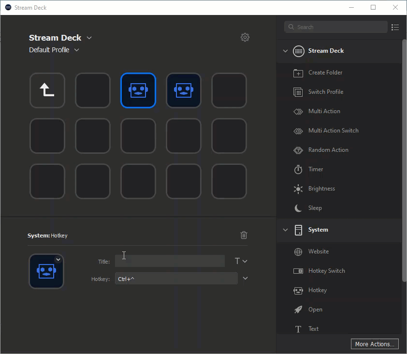
Task: Click the Text action T icon
Action: (298, 329)
